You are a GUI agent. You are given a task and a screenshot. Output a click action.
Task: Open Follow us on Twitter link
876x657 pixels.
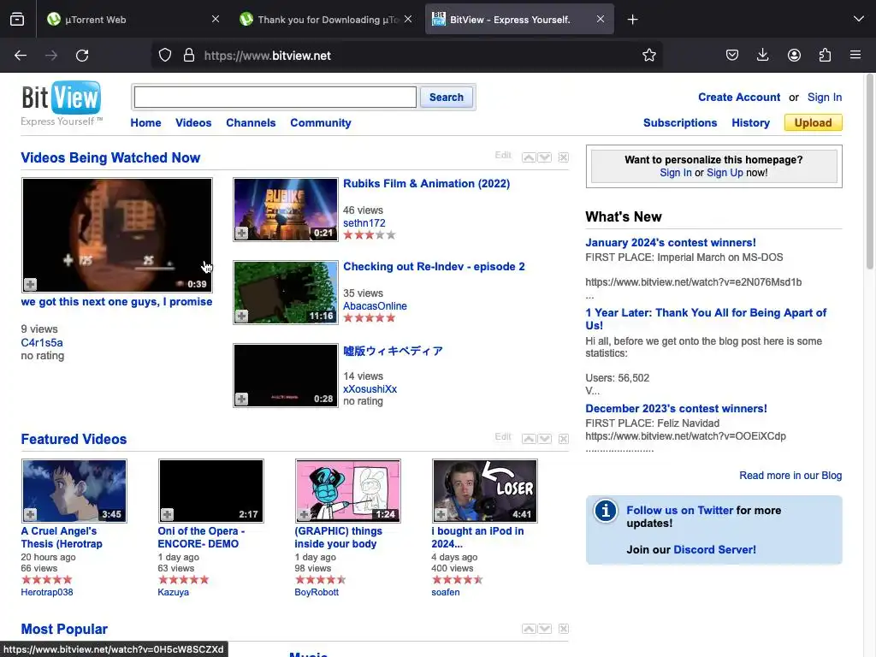click(x=679, y=510)
